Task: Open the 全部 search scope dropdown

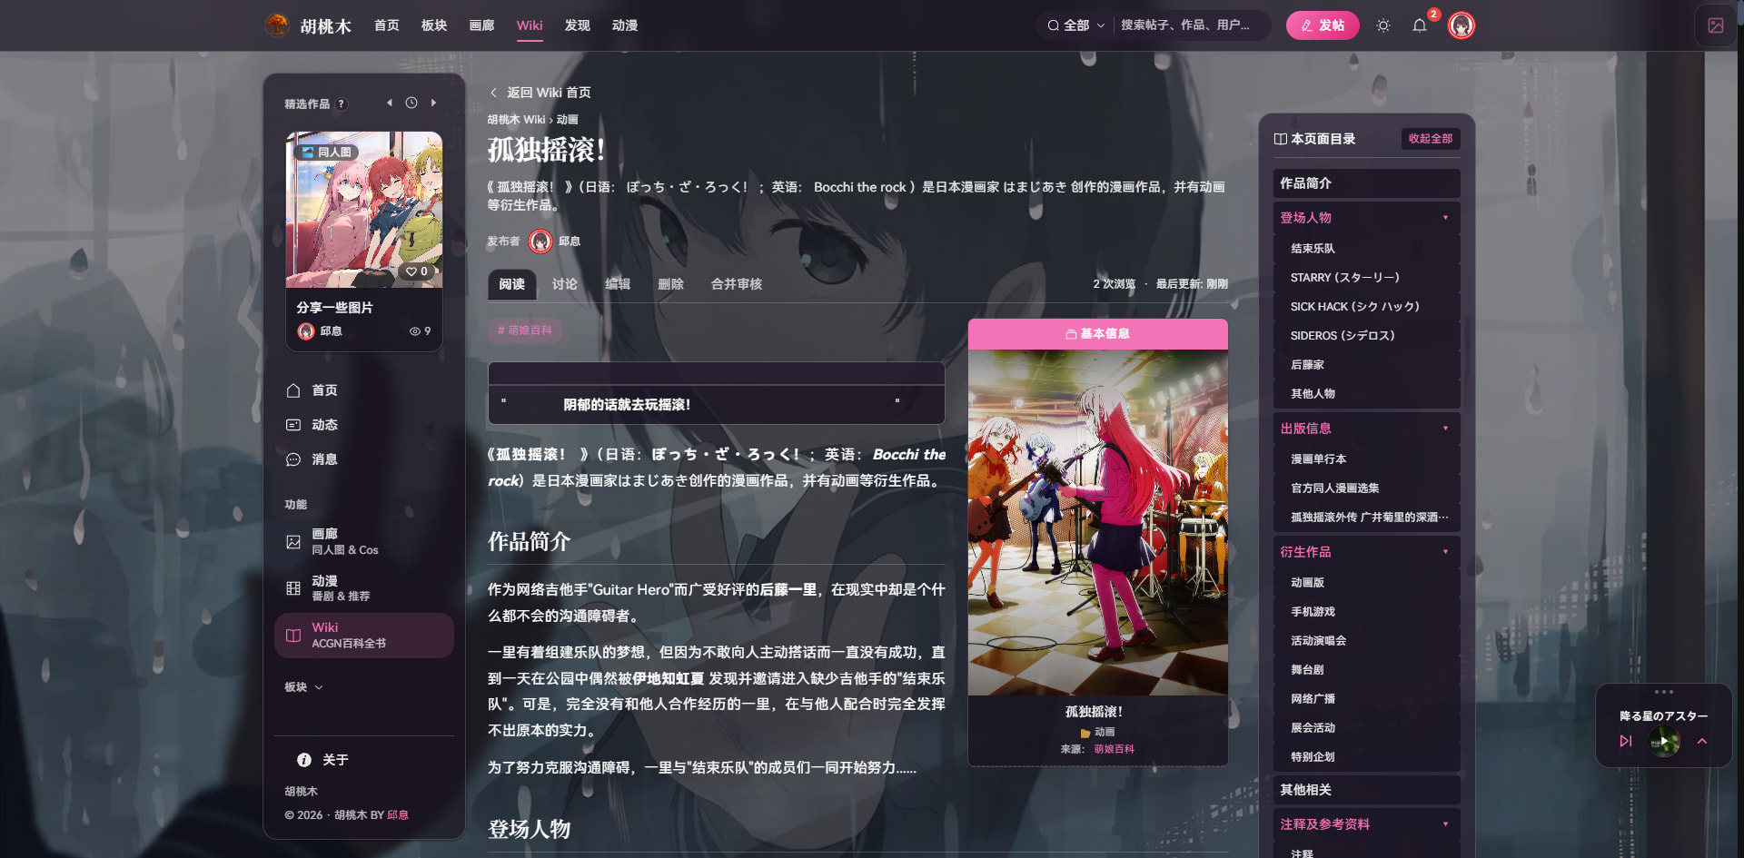Action: coord(1075,25)
